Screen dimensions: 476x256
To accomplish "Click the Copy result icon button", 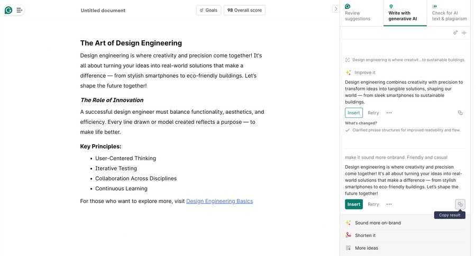I will (x=460, y=204).
